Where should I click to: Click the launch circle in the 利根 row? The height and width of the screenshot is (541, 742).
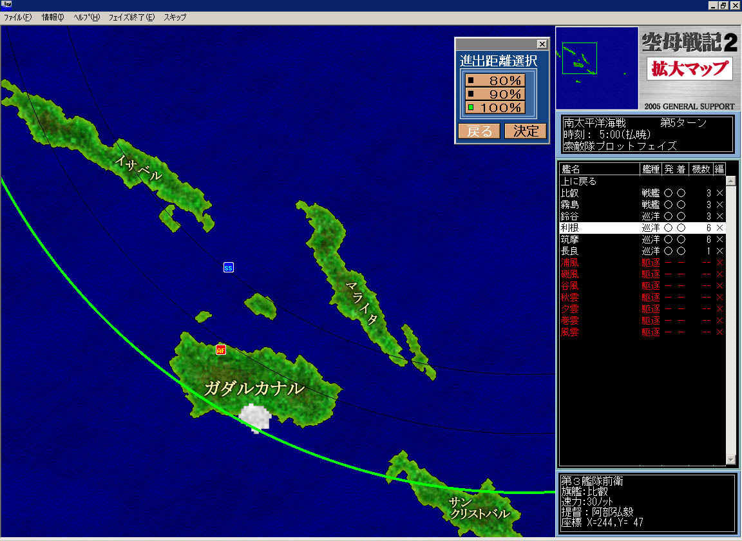click(x=668, y=227)
